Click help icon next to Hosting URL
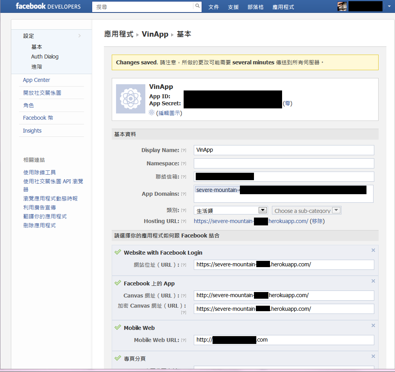 pos(184,221)
